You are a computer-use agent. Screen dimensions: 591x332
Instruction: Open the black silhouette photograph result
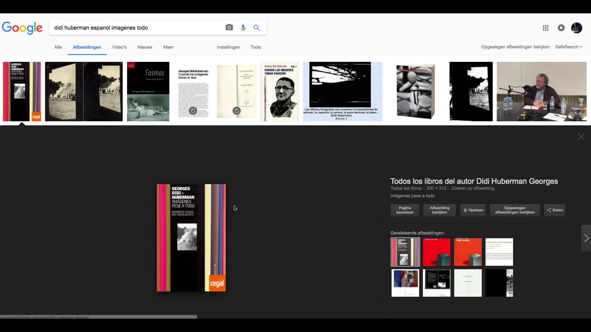pos(471,91)
